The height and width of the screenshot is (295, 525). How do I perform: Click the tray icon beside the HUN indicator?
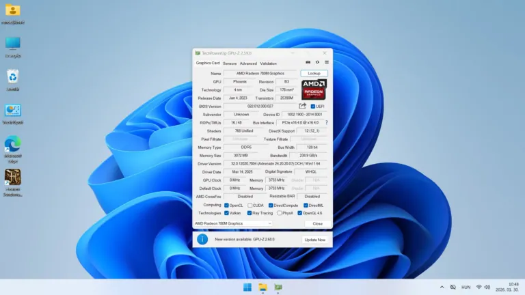coord(453,287)
